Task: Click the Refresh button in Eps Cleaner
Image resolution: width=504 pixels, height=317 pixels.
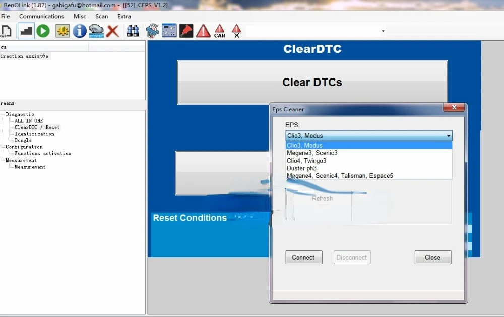Action: point(323,199)
